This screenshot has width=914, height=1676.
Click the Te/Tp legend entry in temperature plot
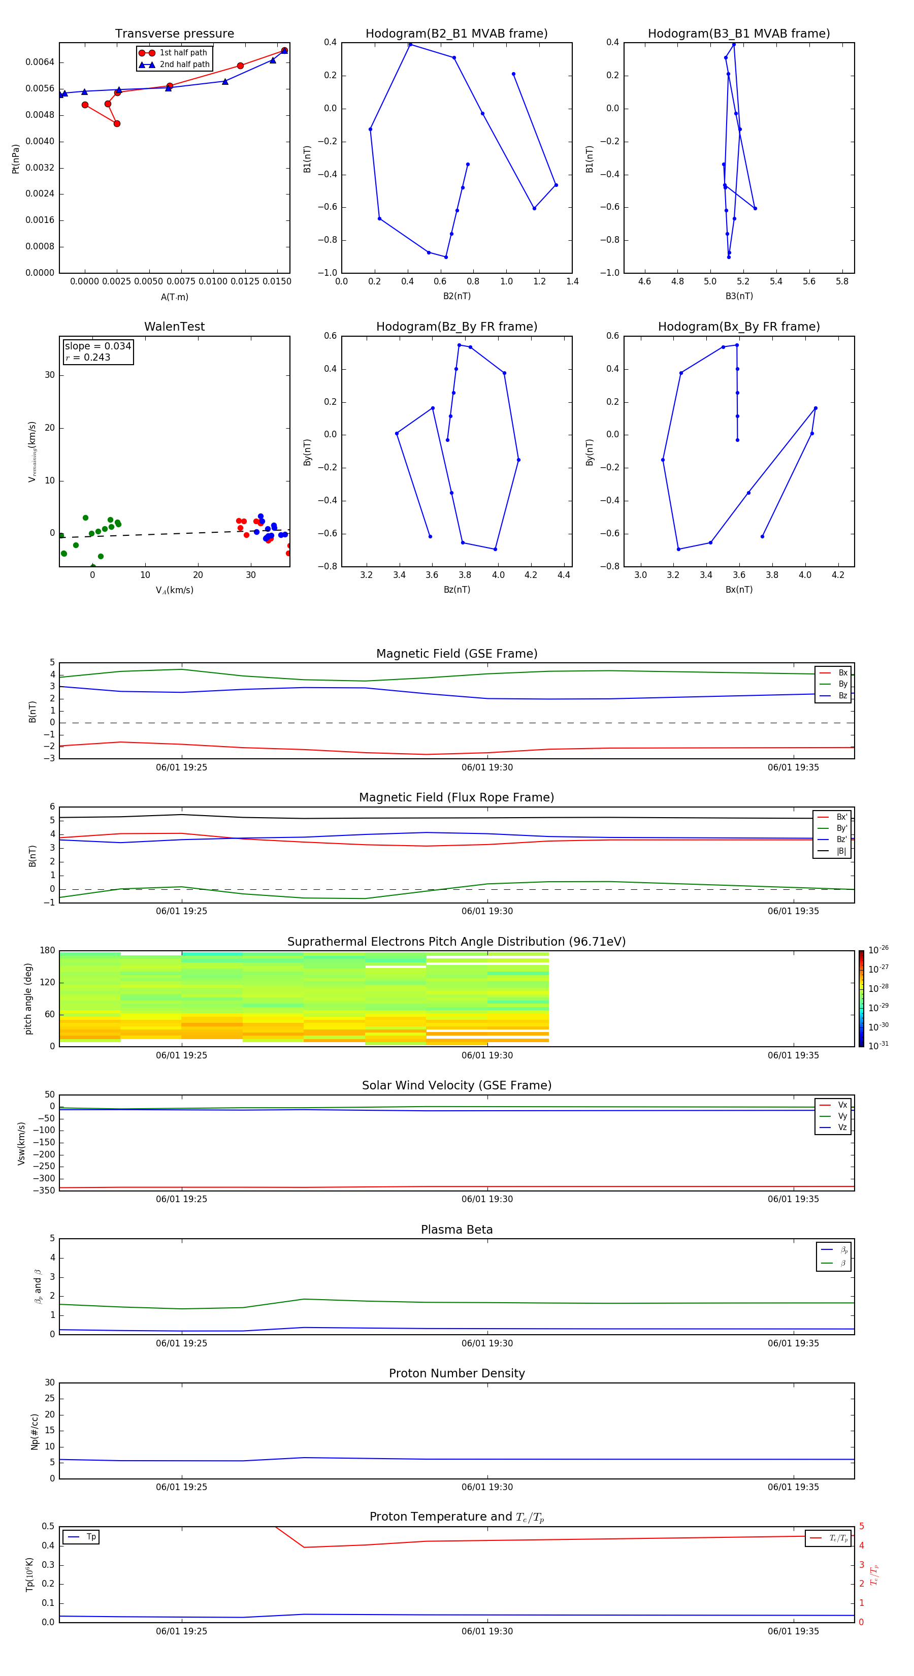828,1538
